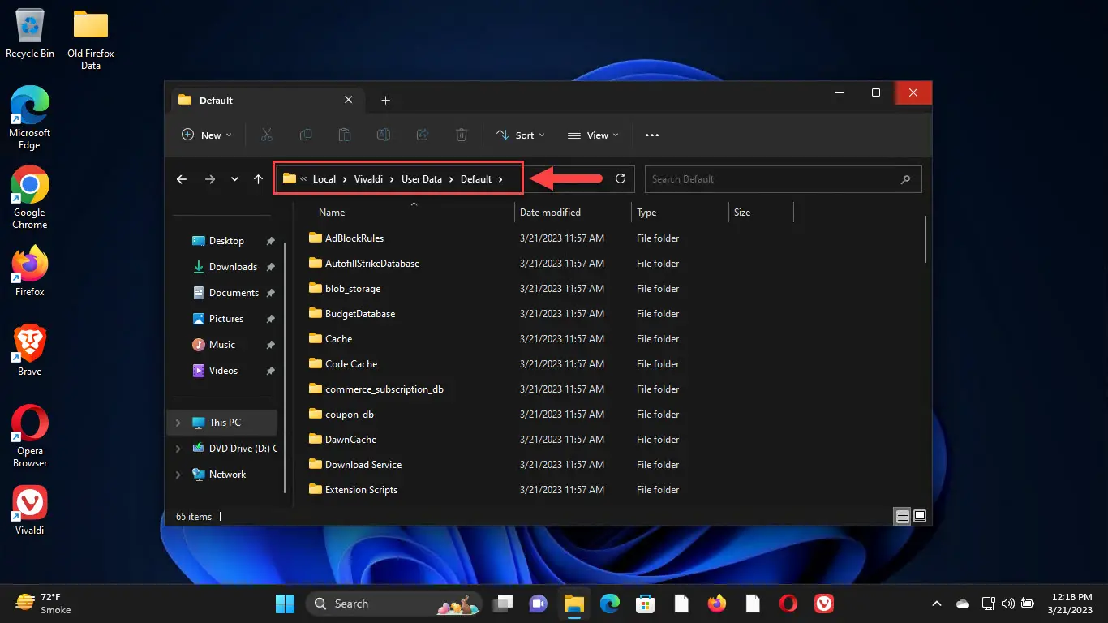This screenshot has width=1108, height=623.
Task: Click the Rename icon in toolbar
Action: pos(384,135)
